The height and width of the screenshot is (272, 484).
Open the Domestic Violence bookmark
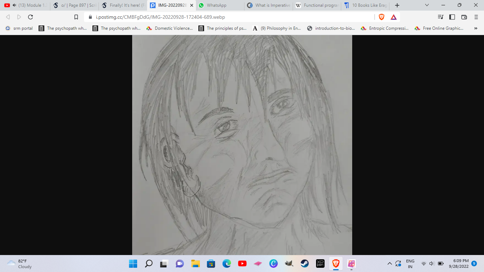(170, 28)
